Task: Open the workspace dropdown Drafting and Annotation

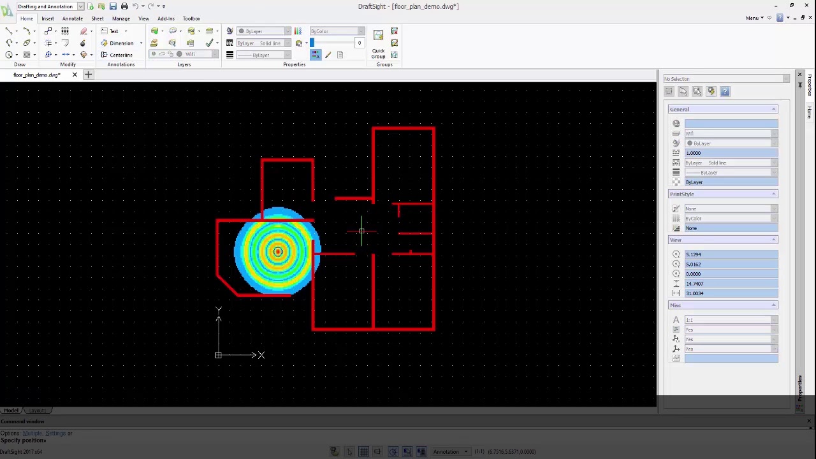Action: click(50, 6)
